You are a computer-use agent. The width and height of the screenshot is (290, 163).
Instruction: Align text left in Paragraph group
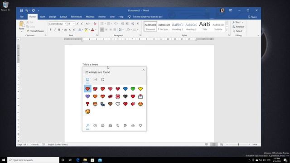click(102, 29)
